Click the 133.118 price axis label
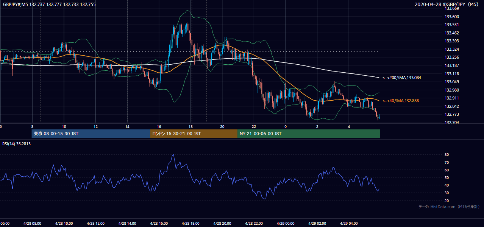484x227 pixels. 451,74
